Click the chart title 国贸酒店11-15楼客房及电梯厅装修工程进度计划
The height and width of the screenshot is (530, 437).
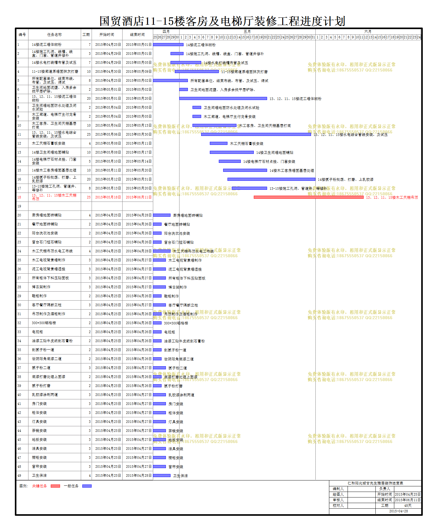222,21
